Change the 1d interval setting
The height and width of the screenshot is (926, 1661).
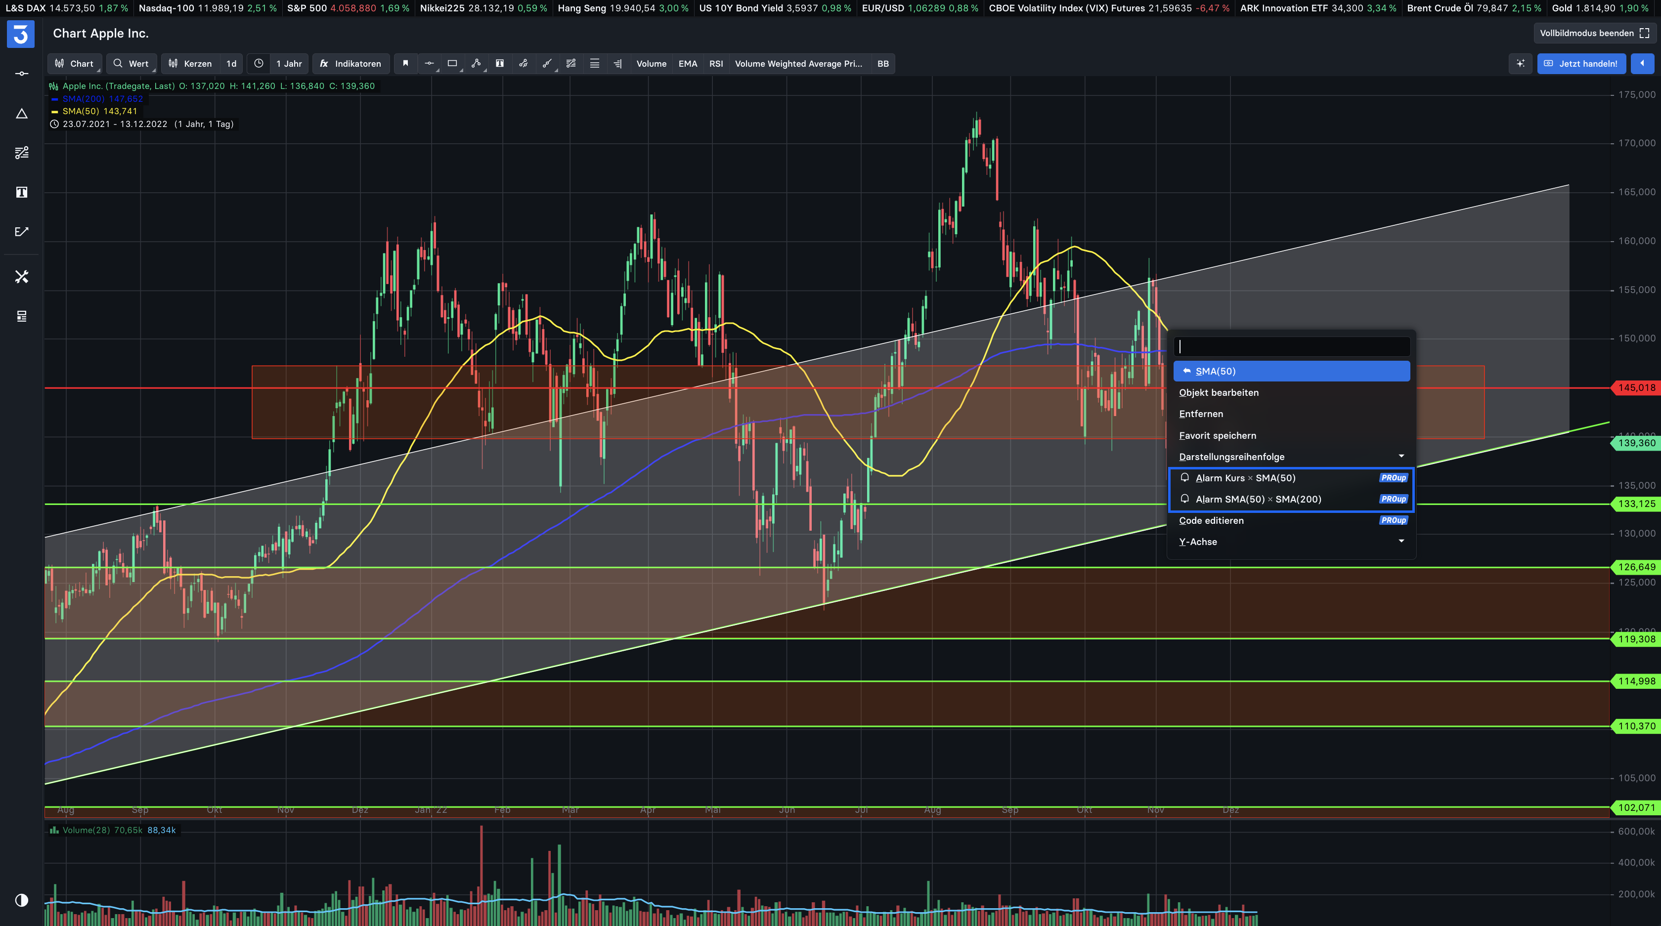coord(231,63)
